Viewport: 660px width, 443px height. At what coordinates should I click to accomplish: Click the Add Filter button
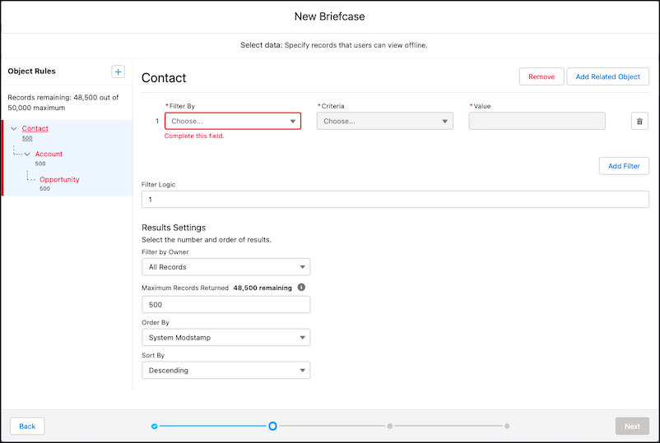click(624, 166)
